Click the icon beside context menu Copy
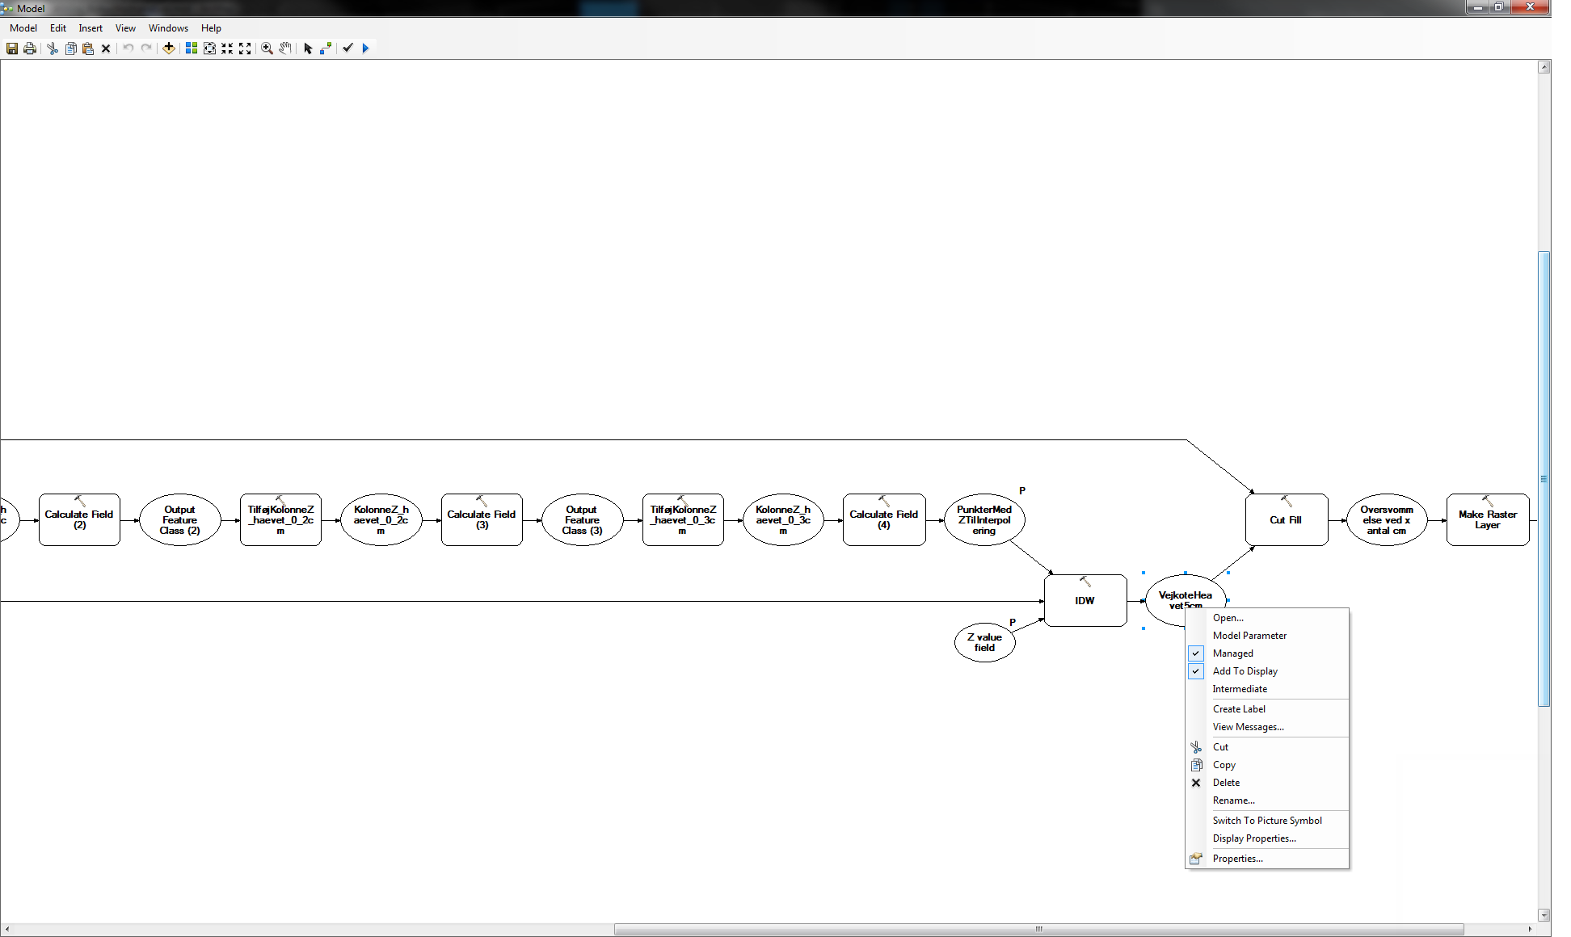 [1196, 765]
